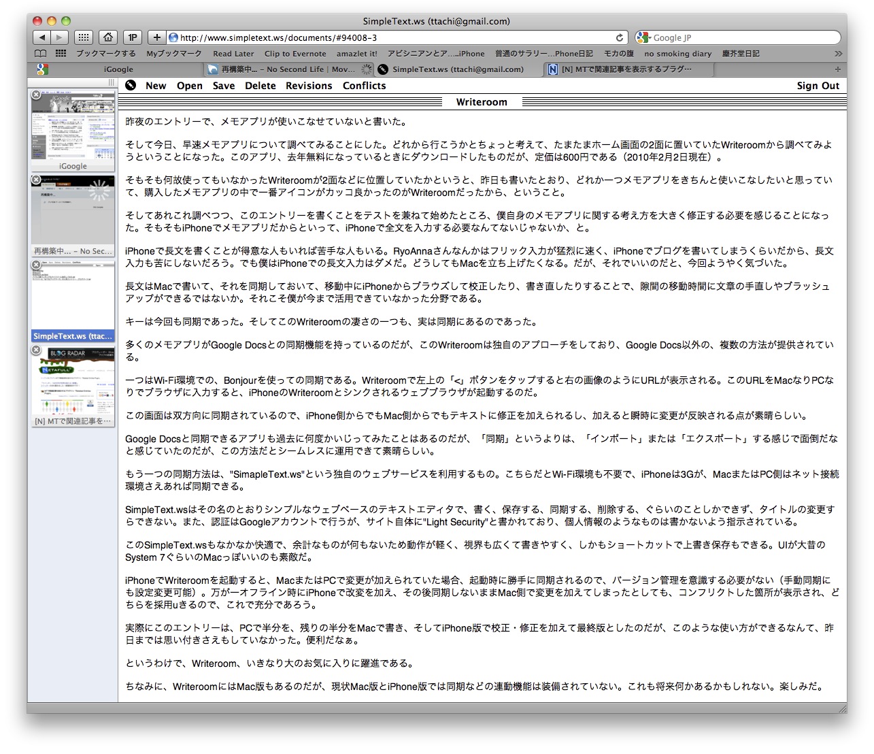Go back with the Safari back arrow
Viewport: 874px width, 754px height.
[42, 37]
